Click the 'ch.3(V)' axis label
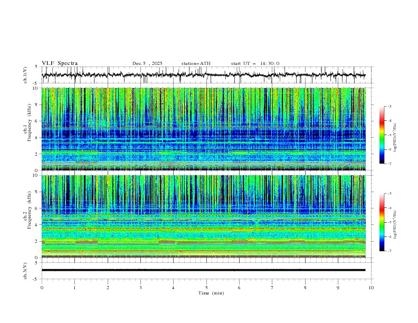 pos(25,271)
